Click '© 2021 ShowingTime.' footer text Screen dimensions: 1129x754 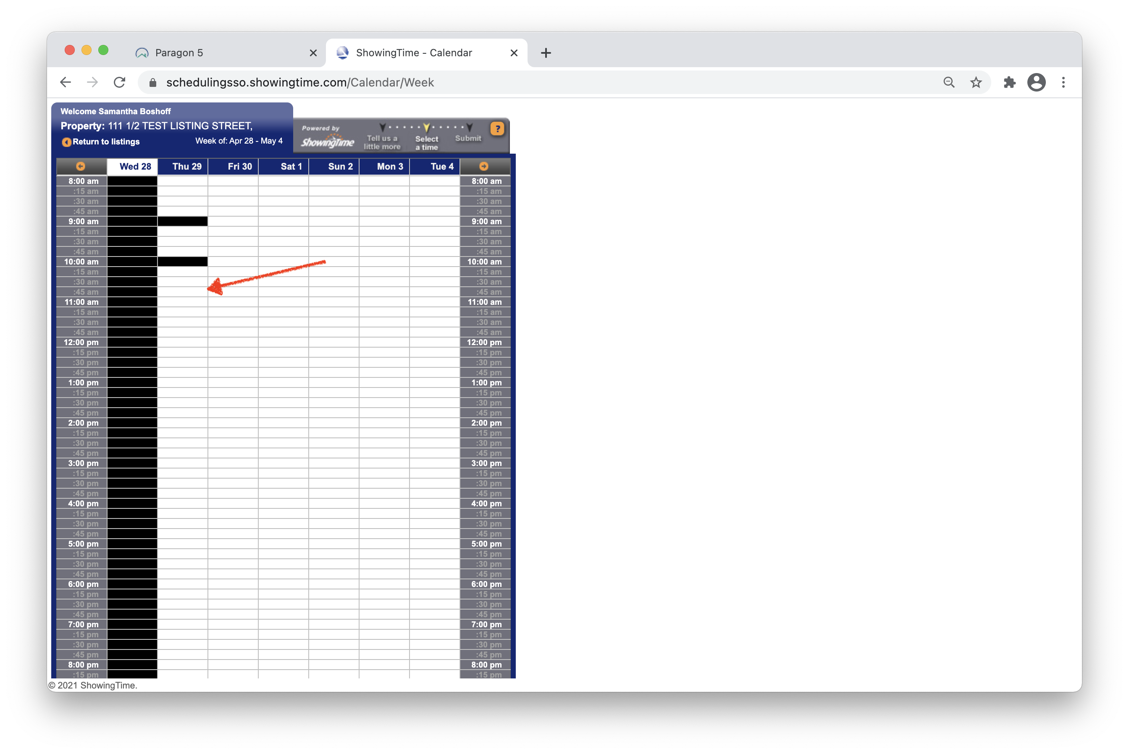pyautogui.click(x=93, y=686)
